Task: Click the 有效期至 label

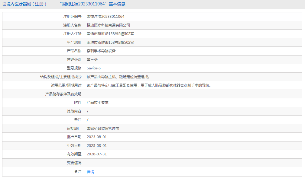Action: pos(74,154)
